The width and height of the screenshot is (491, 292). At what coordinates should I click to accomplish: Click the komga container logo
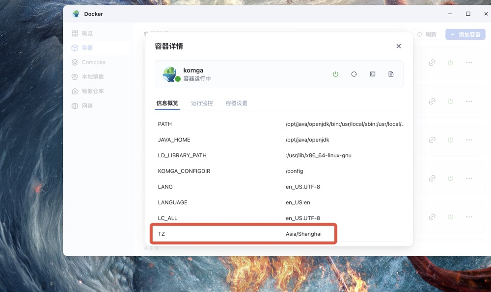(170, 74)
